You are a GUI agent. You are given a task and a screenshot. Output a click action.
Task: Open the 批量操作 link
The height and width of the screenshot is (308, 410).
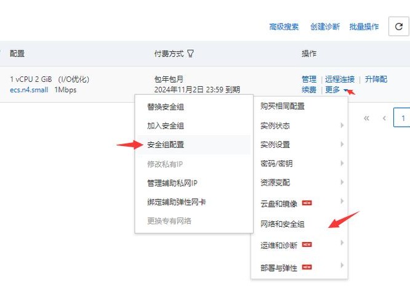tap(364, 26)
